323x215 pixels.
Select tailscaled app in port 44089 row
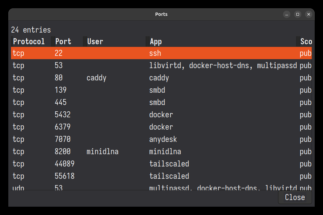[x=169, y=164]
